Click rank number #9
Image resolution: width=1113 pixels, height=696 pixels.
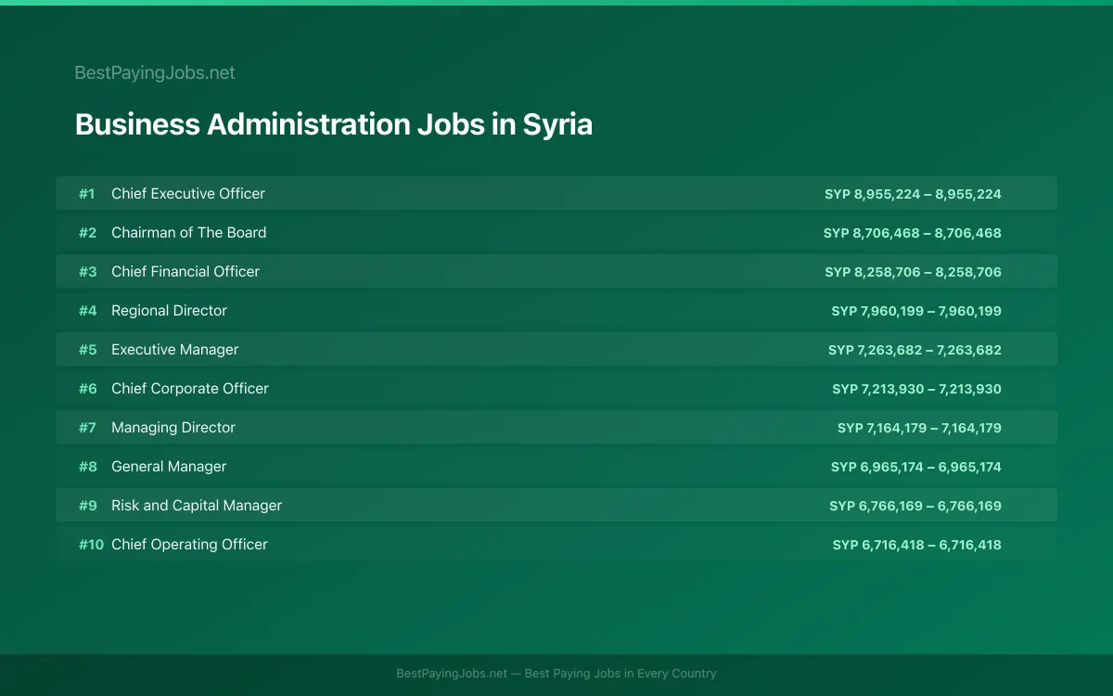[87, 506]
